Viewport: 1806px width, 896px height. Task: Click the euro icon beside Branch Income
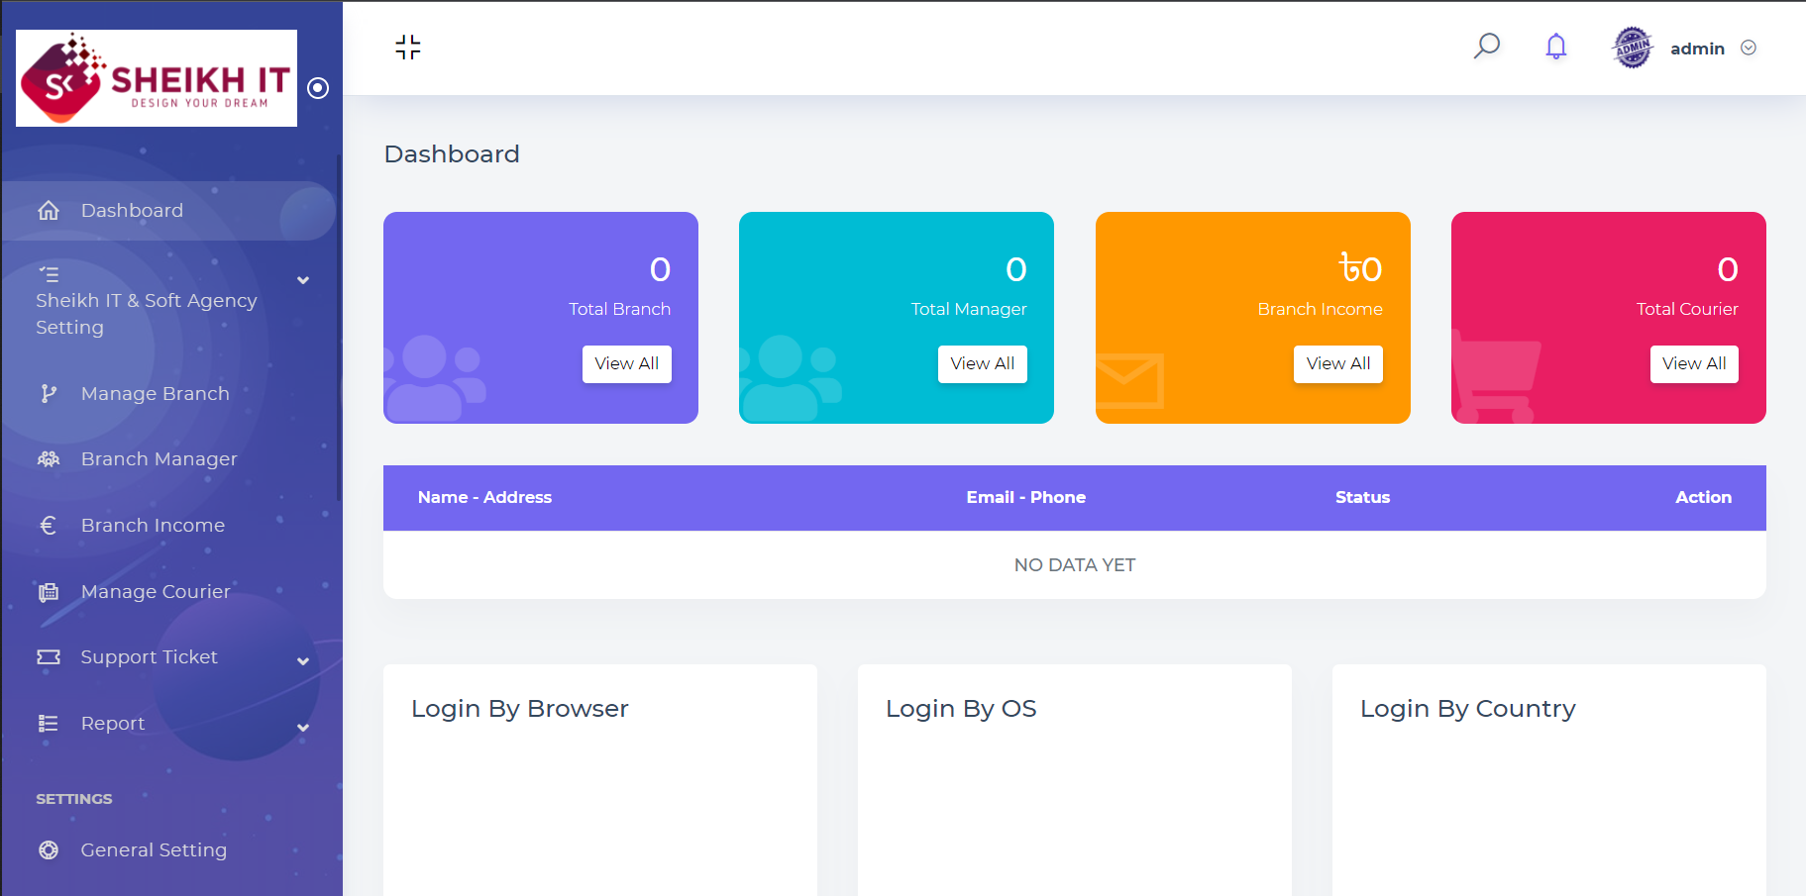[49, 526]
